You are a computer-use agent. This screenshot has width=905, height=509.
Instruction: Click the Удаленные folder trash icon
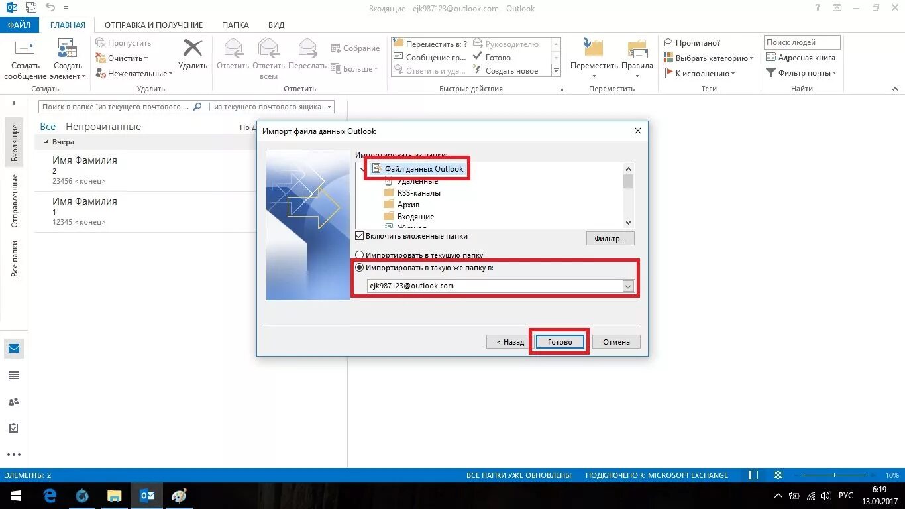click(x=389, y=181)
